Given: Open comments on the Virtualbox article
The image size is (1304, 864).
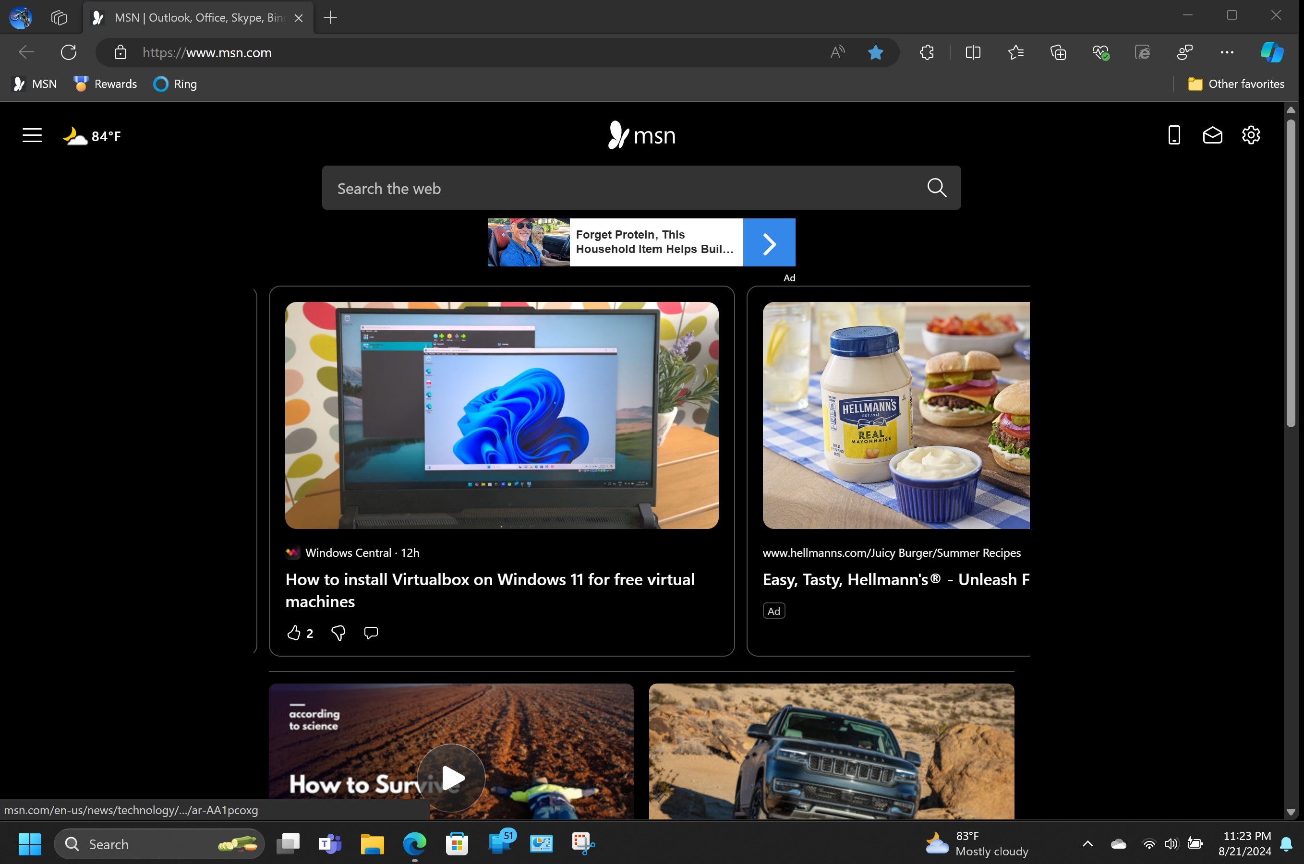Looking at the screenshot, I should coord(370,633).
